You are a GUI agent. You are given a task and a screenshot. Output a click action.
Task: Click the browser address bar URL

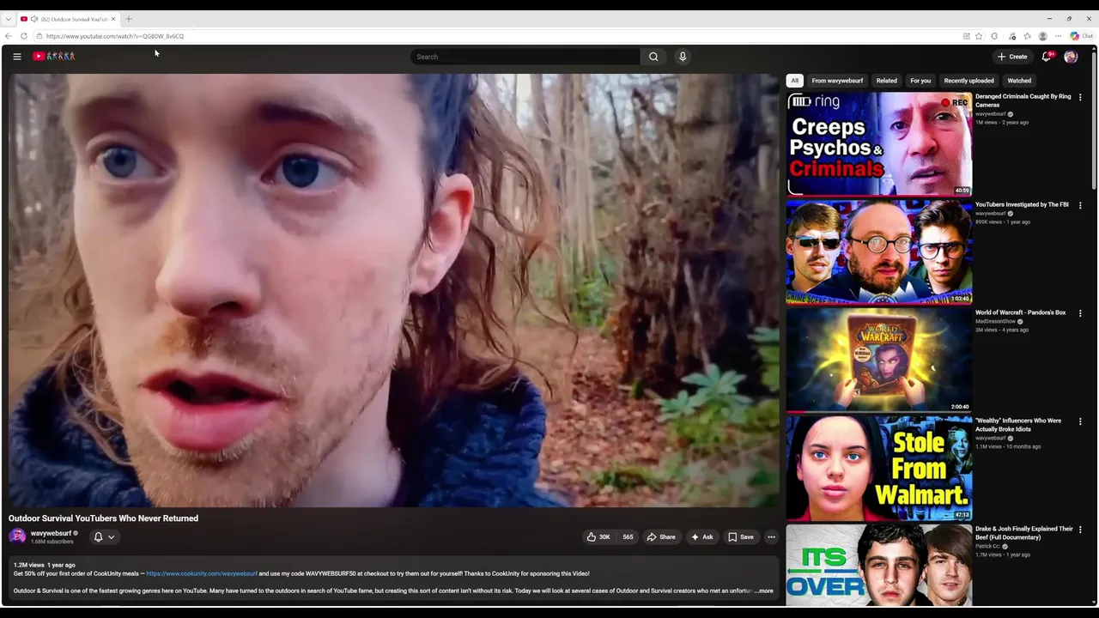[115, 36]
